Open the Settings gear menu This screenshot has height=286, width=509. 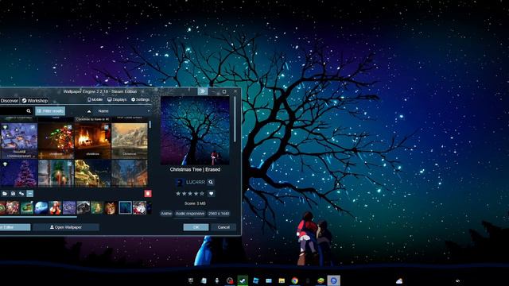(140, 99)
